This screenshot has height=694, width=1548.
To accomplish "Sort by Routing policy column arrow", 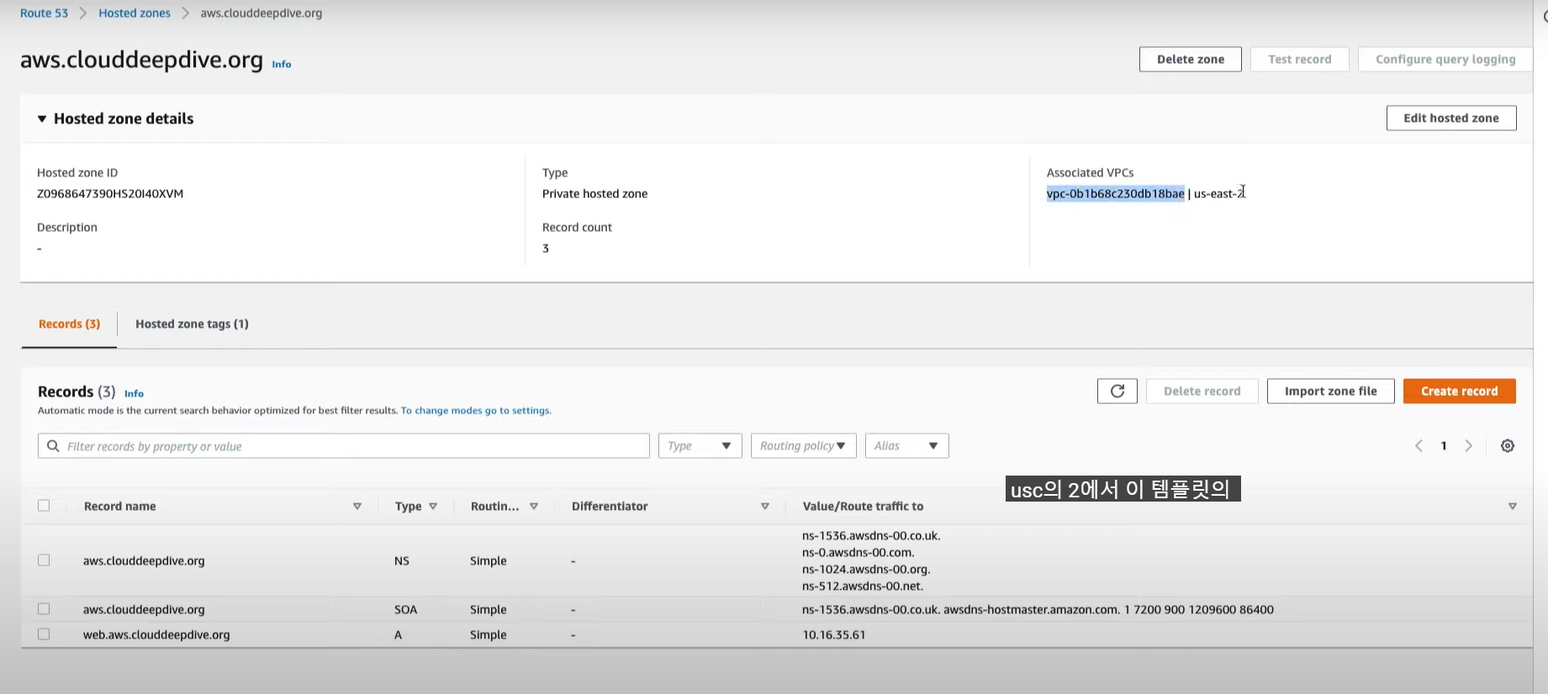I will point(534,507).
